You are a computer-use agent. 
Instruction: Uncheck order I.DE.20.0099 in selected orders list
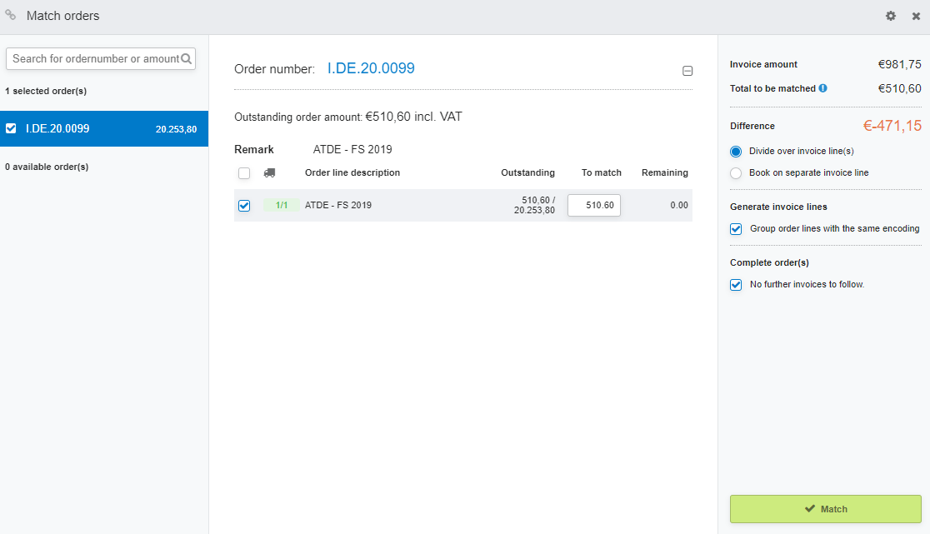coord(11,128)
